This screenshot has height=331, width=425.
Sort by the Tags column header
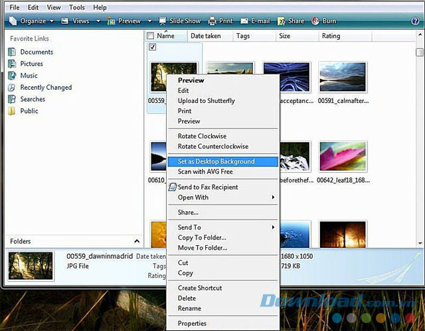(254, 36)
